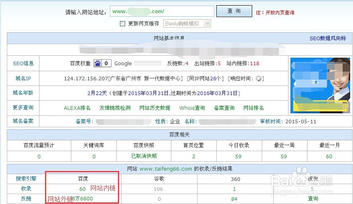Click the 首页位置 value 2
Viewport: 353px width, 204px height.
click(x=194, y=156)
